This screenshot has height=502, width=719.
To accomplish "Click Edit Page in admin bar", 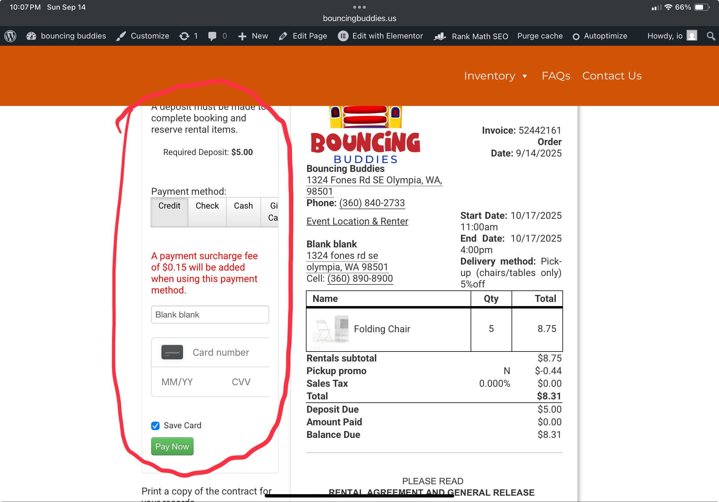I will [303, 36].
